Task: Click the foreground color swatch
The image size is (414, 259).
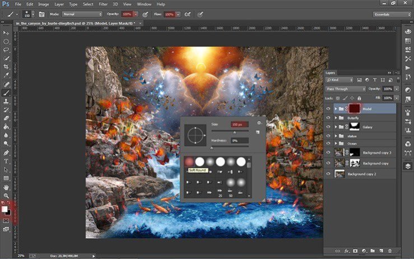Action: [4, 209]
